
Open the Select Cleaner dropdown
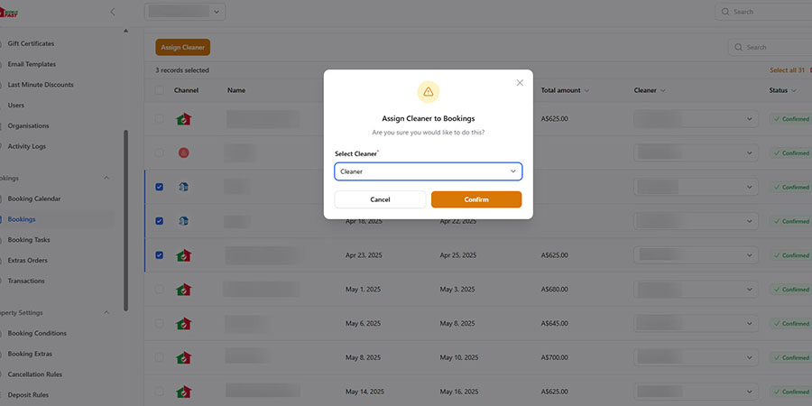429,171
